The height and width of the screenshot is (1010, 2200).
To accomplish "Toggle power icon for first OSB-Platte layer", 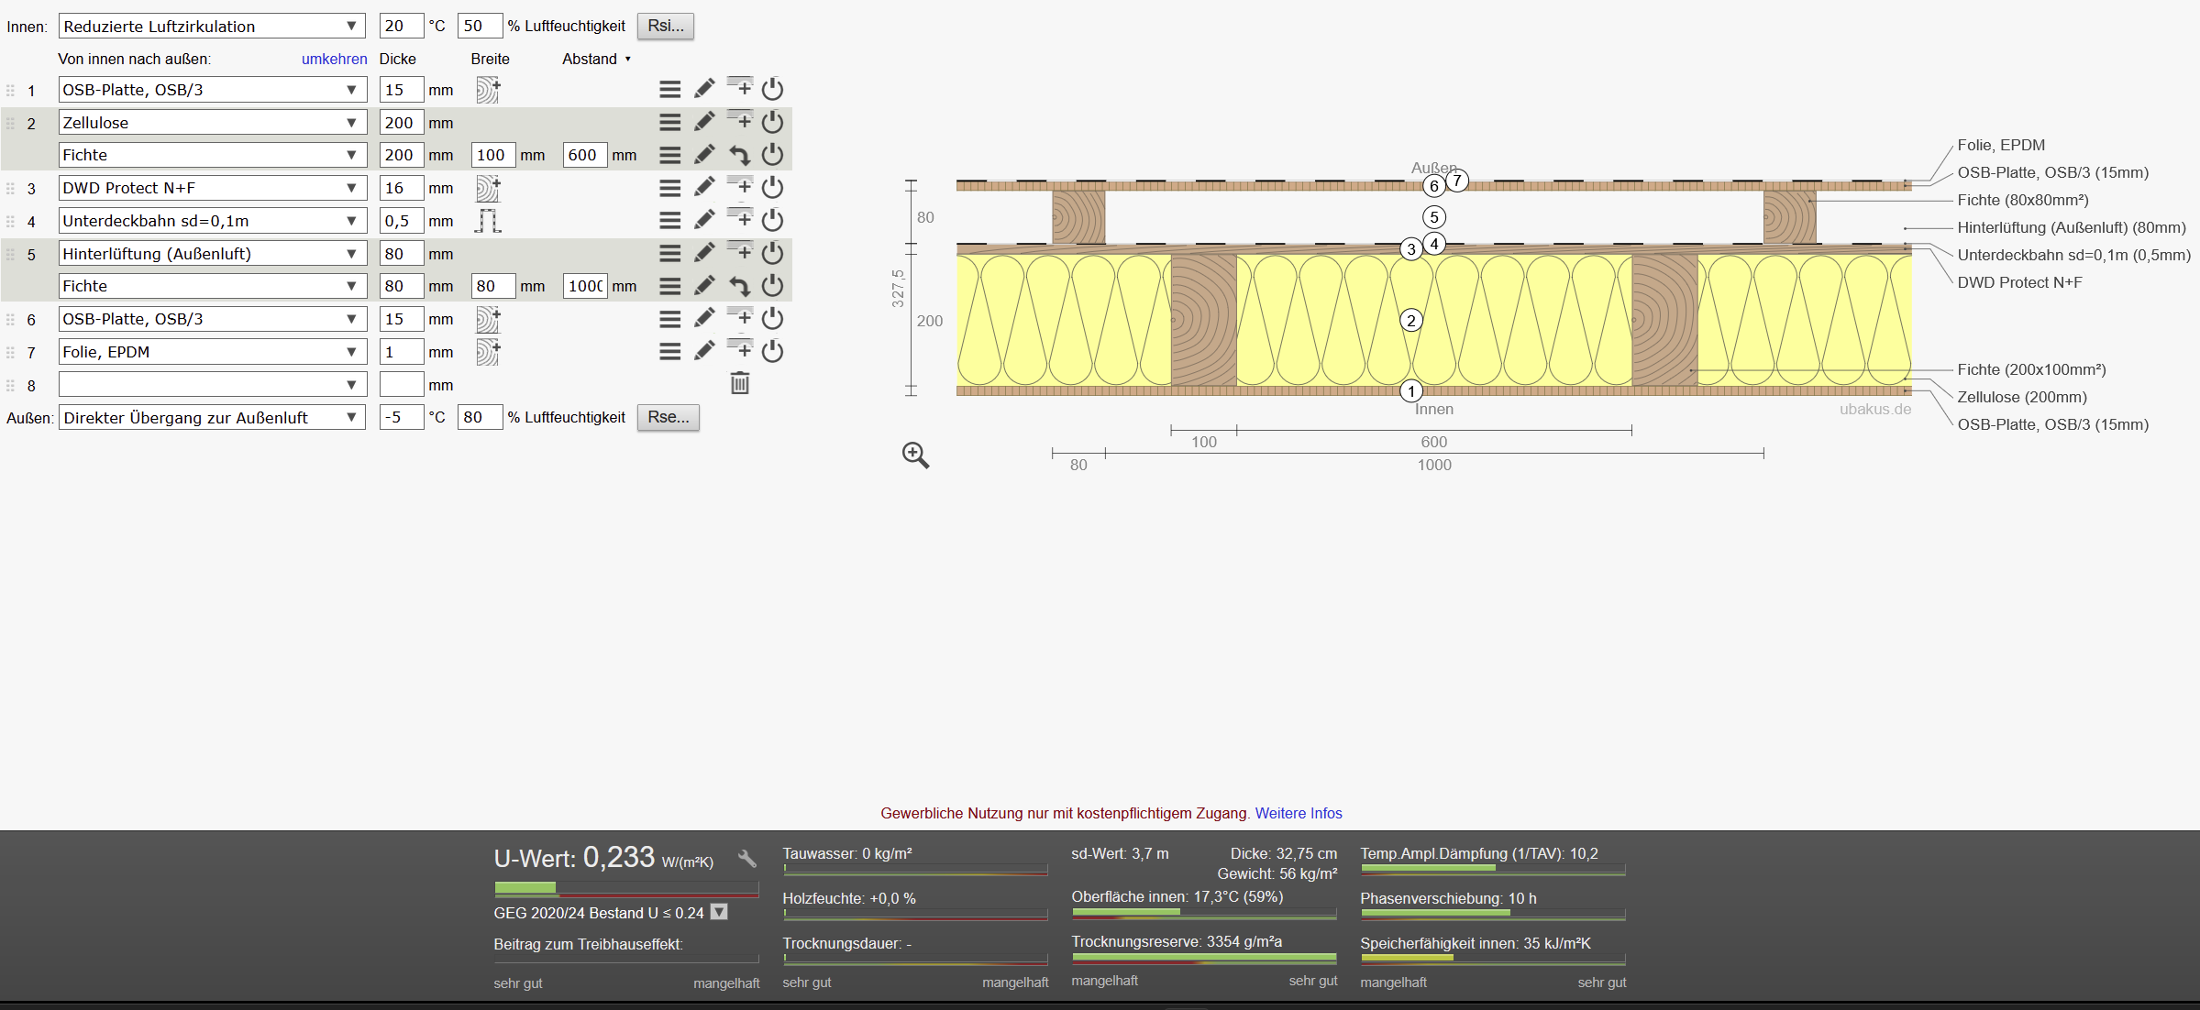I will point(773,89).
